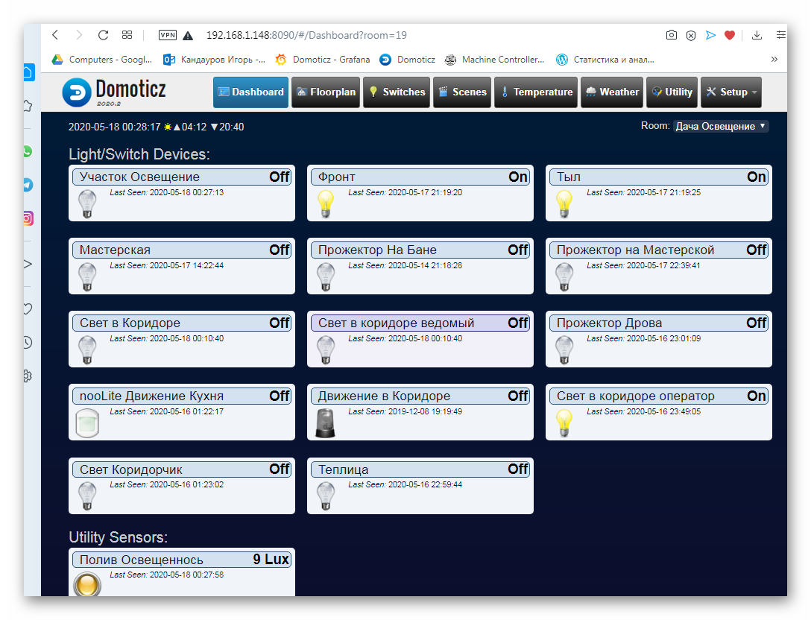
Task: Open the Telegram sidebar icon
Action: pos(28,185)
